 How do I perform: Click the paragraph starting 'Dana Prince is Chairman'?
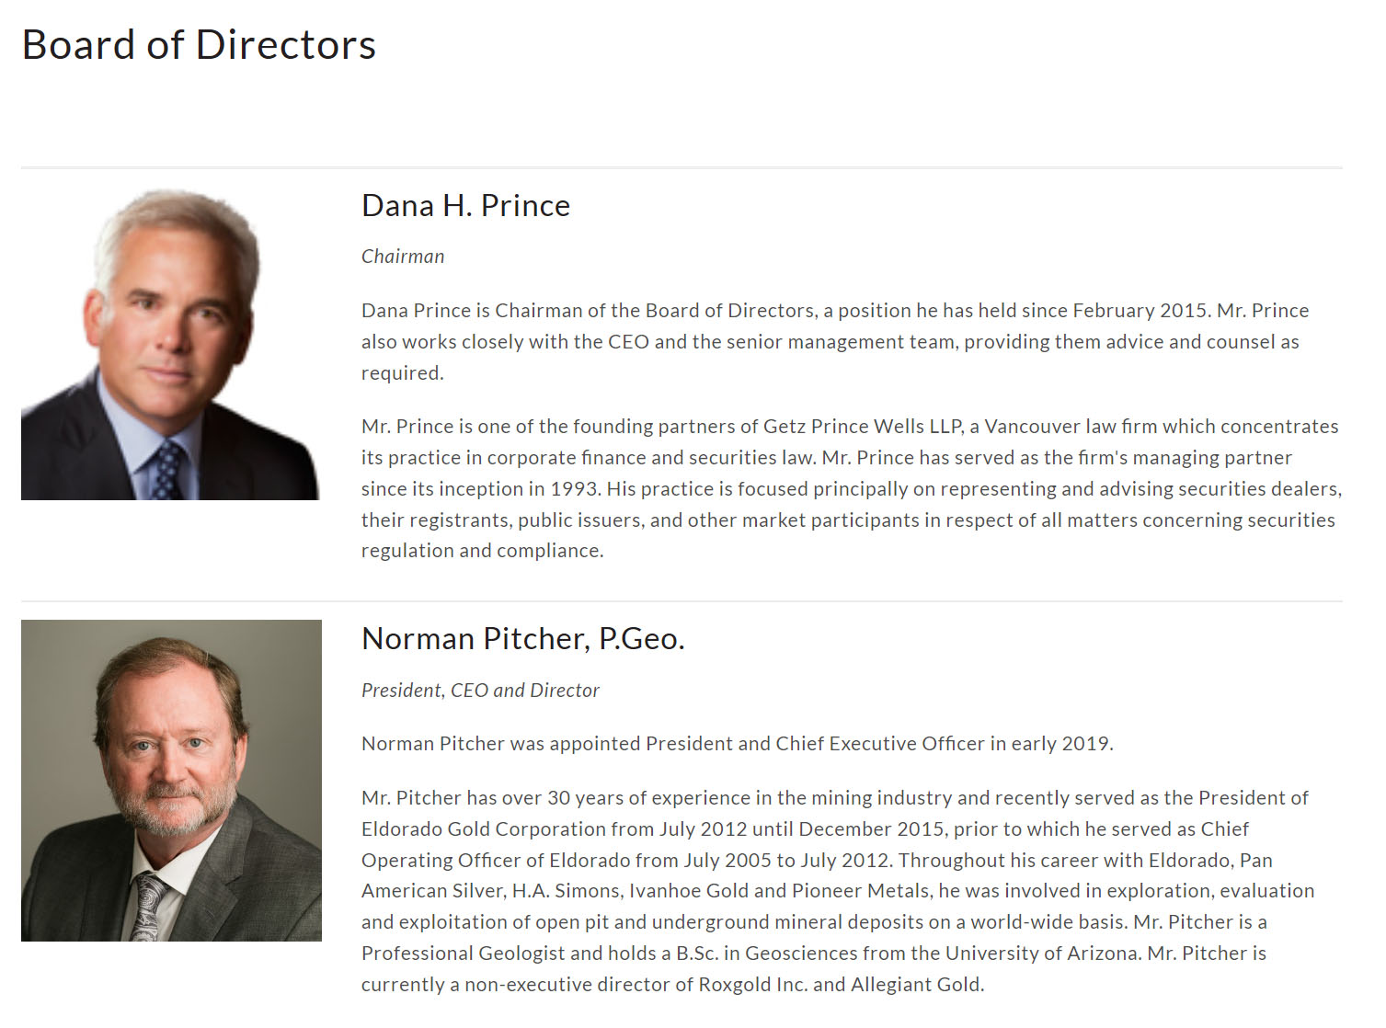click(x=835, y=342)
